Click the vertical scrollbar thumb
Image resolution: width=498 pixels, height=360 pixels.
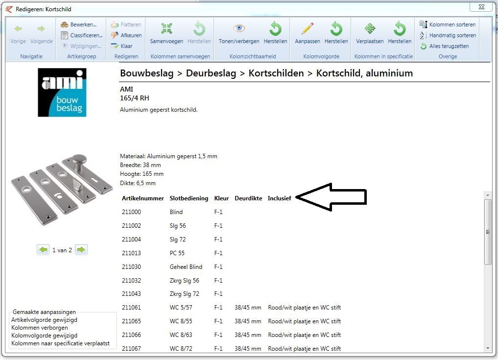click(488, 232)
